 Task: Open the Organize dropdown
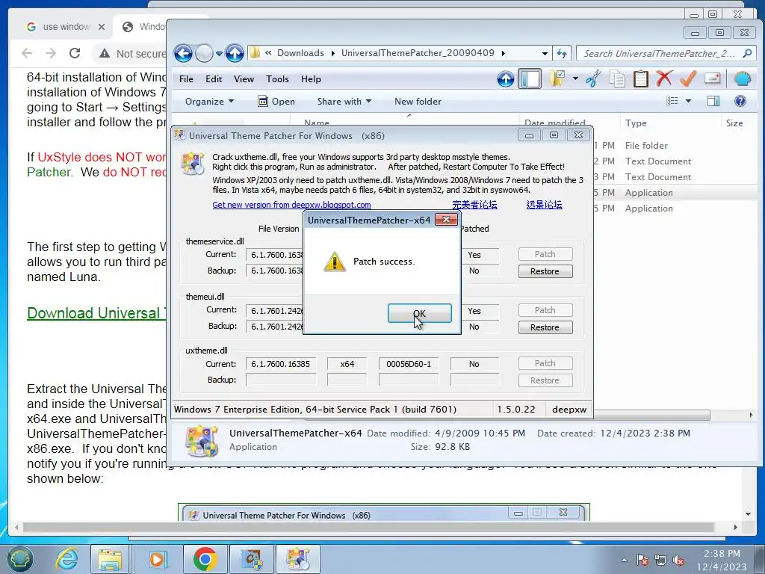coord(209,102)
